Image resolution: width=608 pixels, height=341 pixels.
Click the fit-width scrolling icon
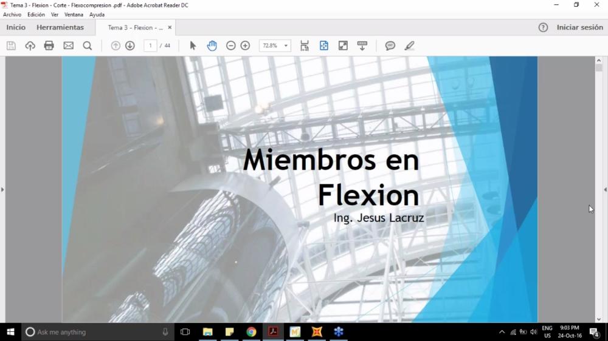pos(305,46)
